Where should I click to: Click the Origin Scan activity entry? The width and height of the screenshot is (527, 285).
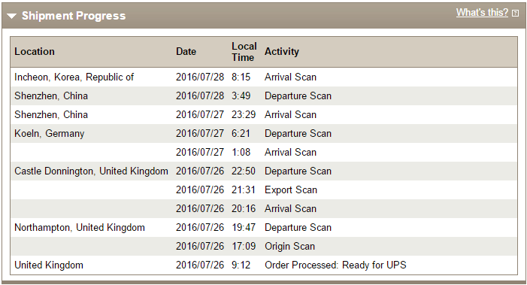[x=289, y=247]
